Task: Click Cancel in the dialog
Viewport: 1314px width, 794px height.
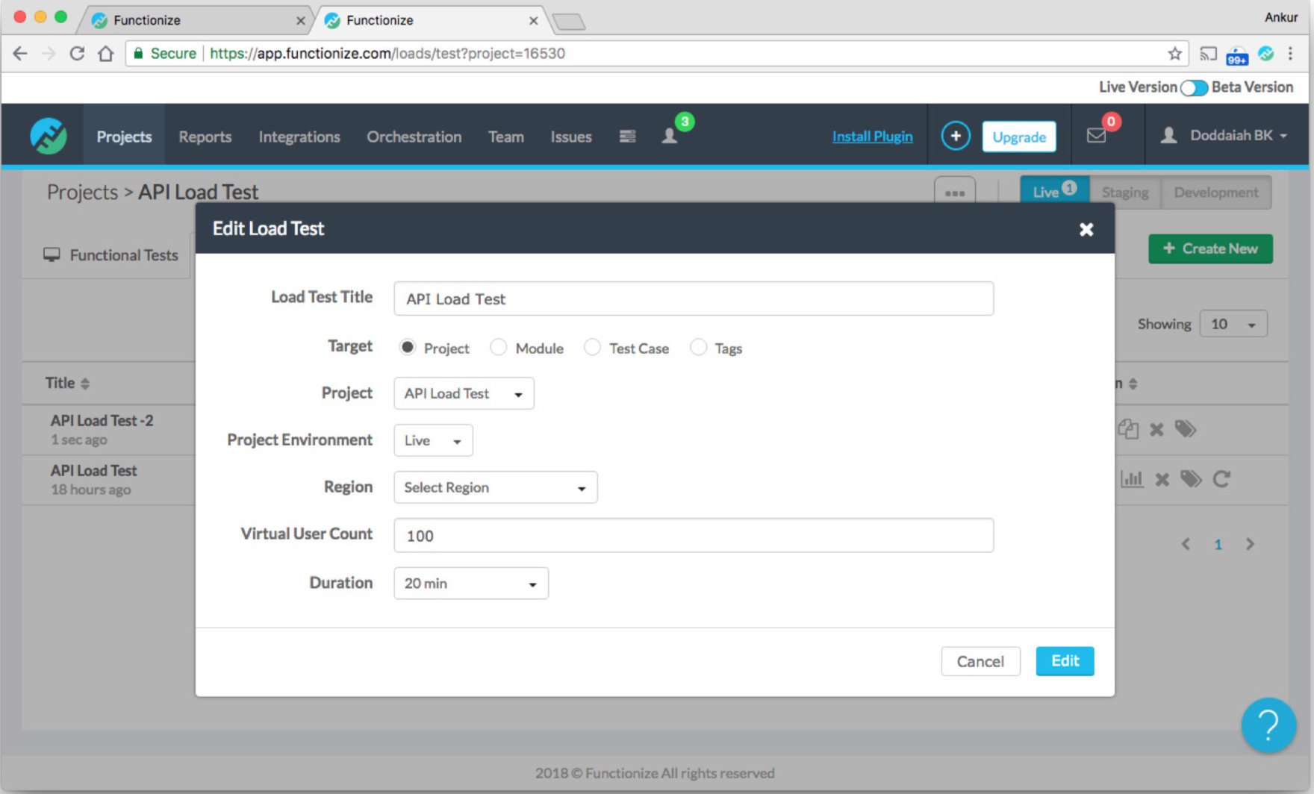Action: click(980, 661)
